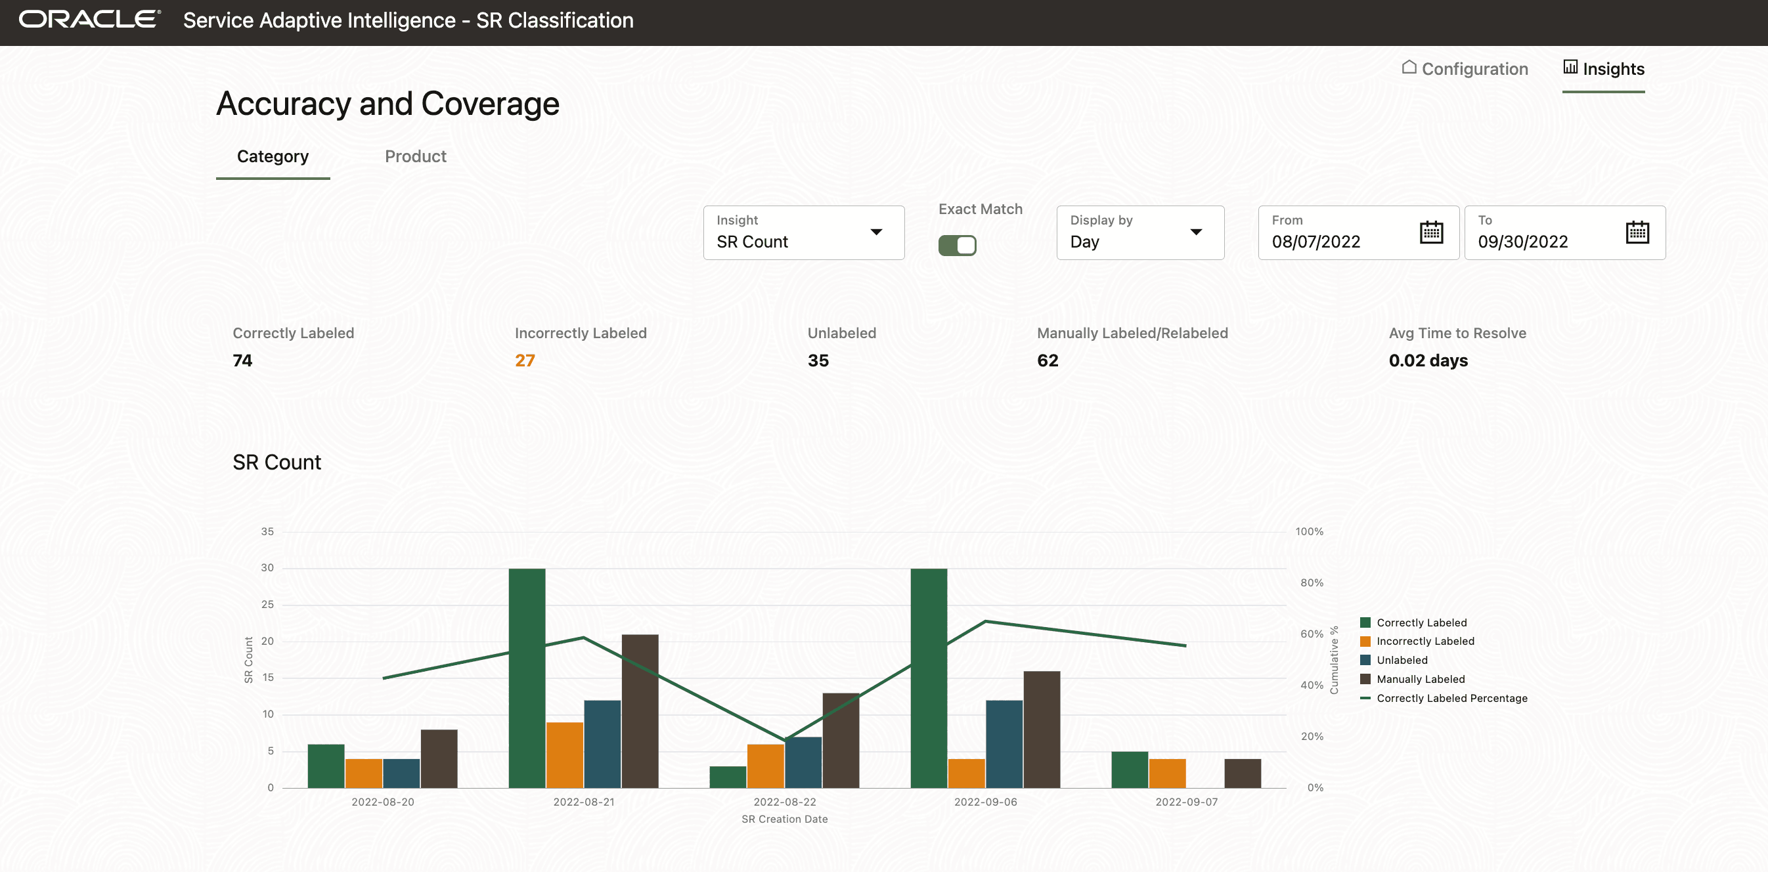The image size is (1768, 872).
Task: Toggle the Exact Match switch
Action: click(x=957, y=245)
